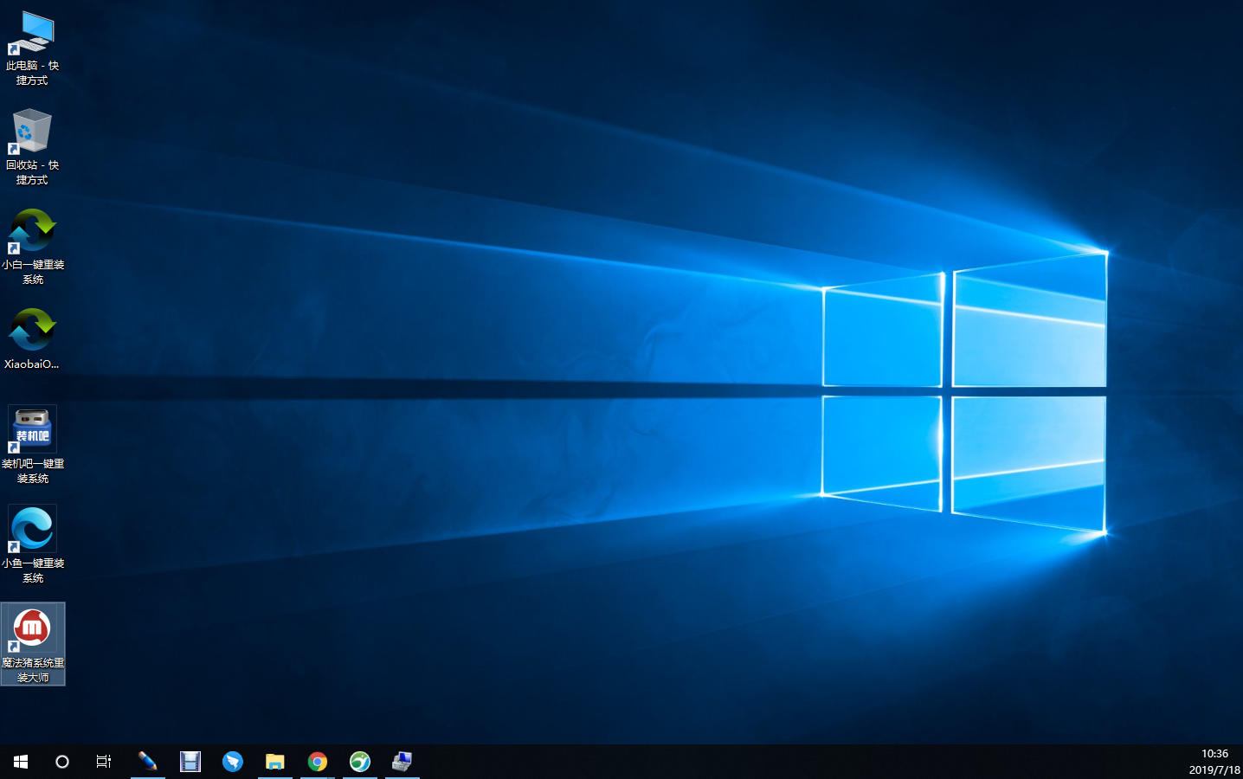1243x779 pixels.
Task: Click the computer toolbox icon in taskbar
Action: coord(403,762)
